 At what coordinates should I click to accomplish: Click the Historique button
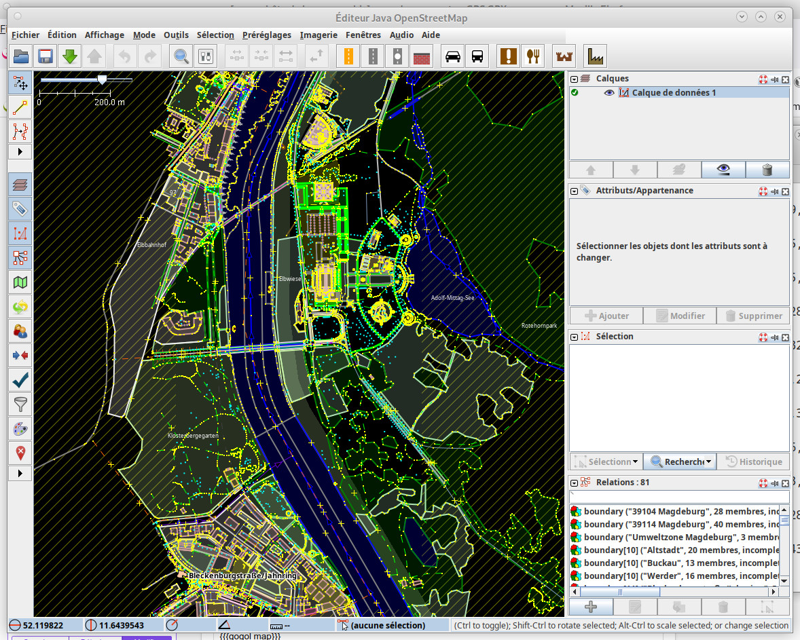click(754, 462)
